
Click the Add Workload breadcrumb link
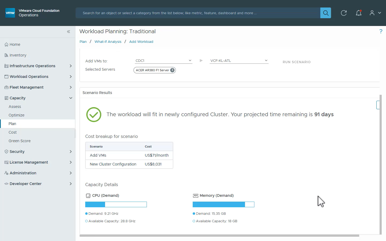pos(141,42)
